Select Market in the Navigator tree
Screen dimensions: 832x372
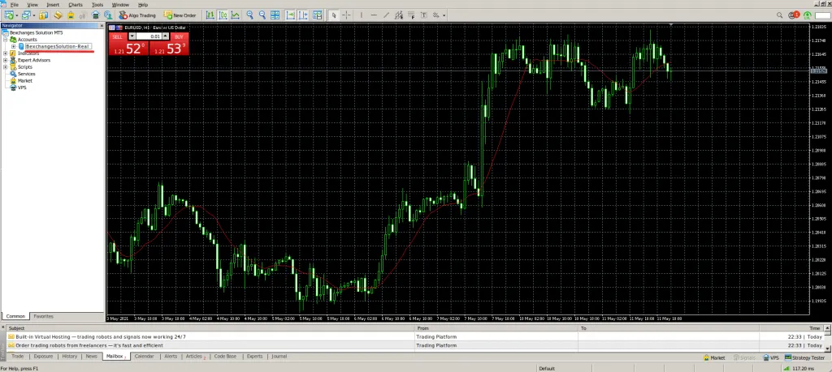[x=25, y=81]
